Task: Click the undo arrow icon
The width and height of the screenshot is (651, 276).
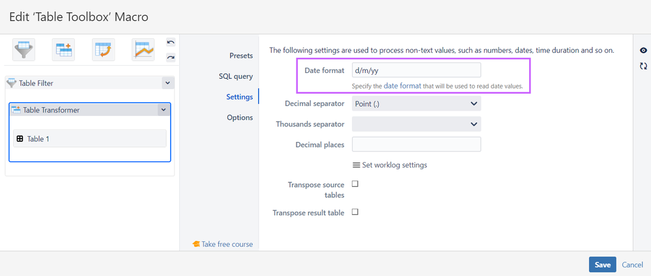Action: click(171, 42)
